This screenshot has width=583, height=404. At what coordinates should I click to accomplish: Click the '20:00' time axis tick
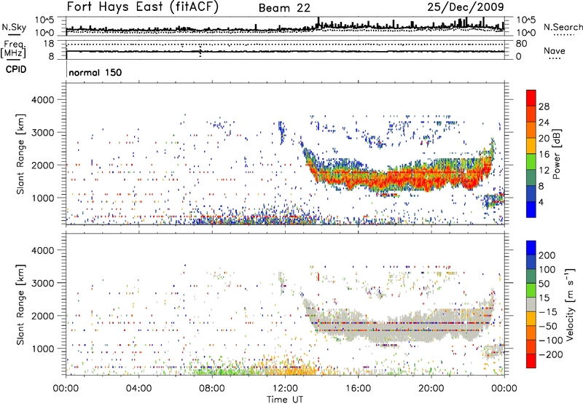(x=431, y=389)
